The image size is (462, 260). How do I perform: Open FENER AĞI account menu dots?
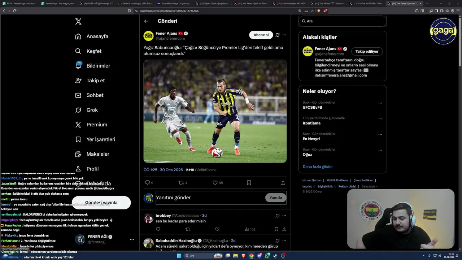pyautogui.click(x=132, y=239)
